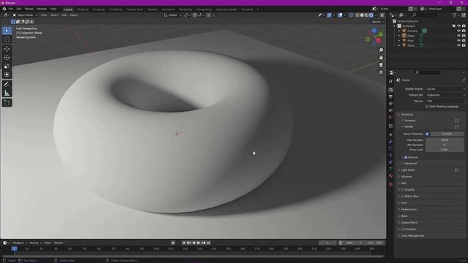The image size is (468, 263).
Task: Click the Blender logo menu icon
Action: coord(4,9)
